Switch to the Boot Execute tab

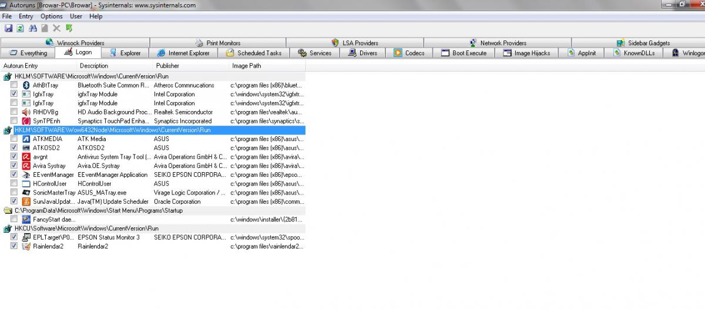click(464, 53)
